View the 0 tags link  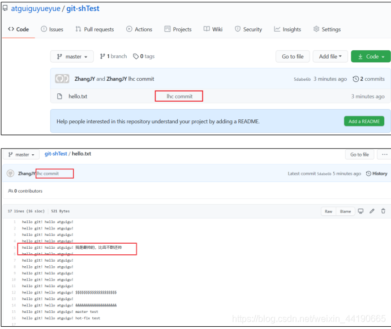pos(144,57)
